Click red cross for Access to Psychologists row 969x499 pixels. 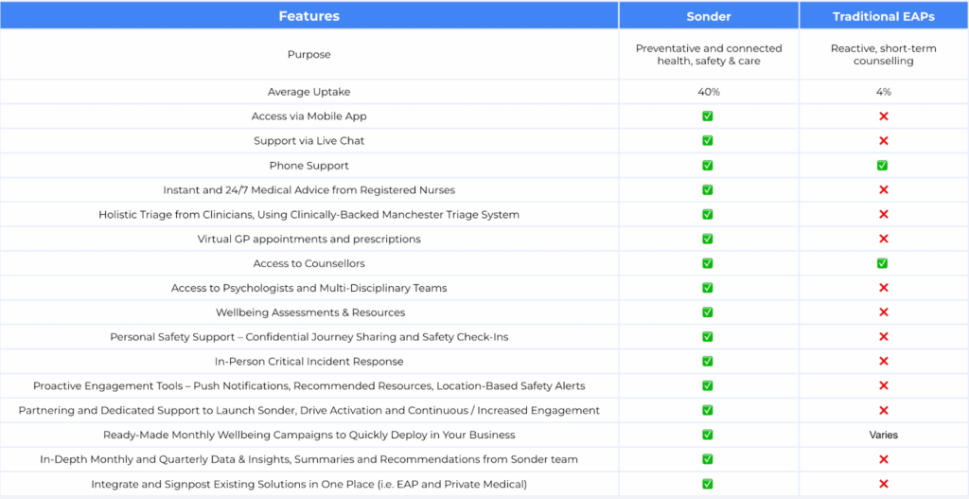[x=883, y=288]
